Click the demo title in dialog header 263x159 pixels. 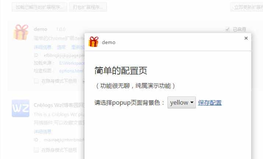click(108, 42)
